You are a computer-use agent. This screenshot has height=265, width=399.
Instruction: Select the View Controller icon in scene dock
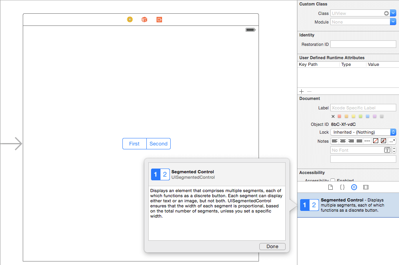[x=130, y=20]
